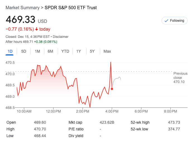Click the red down arrow icon
194x141 pixels.
pyautogui.click(x=37, y=29)
